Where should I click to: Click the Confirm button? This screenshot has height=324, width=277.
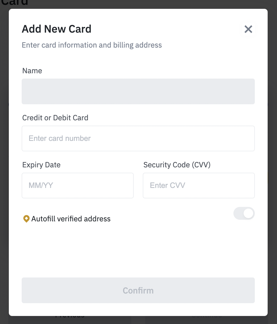[138, 290]
